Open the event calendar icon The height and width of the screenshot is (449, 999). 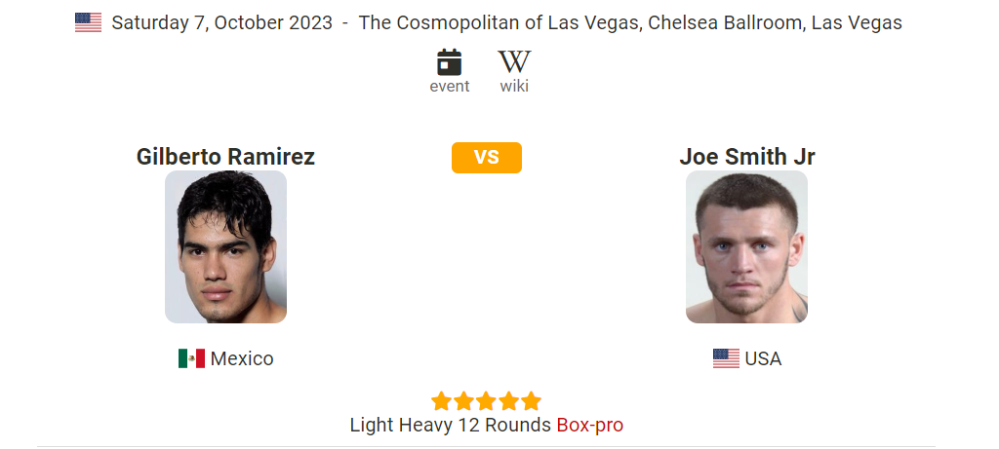point(449,62)
